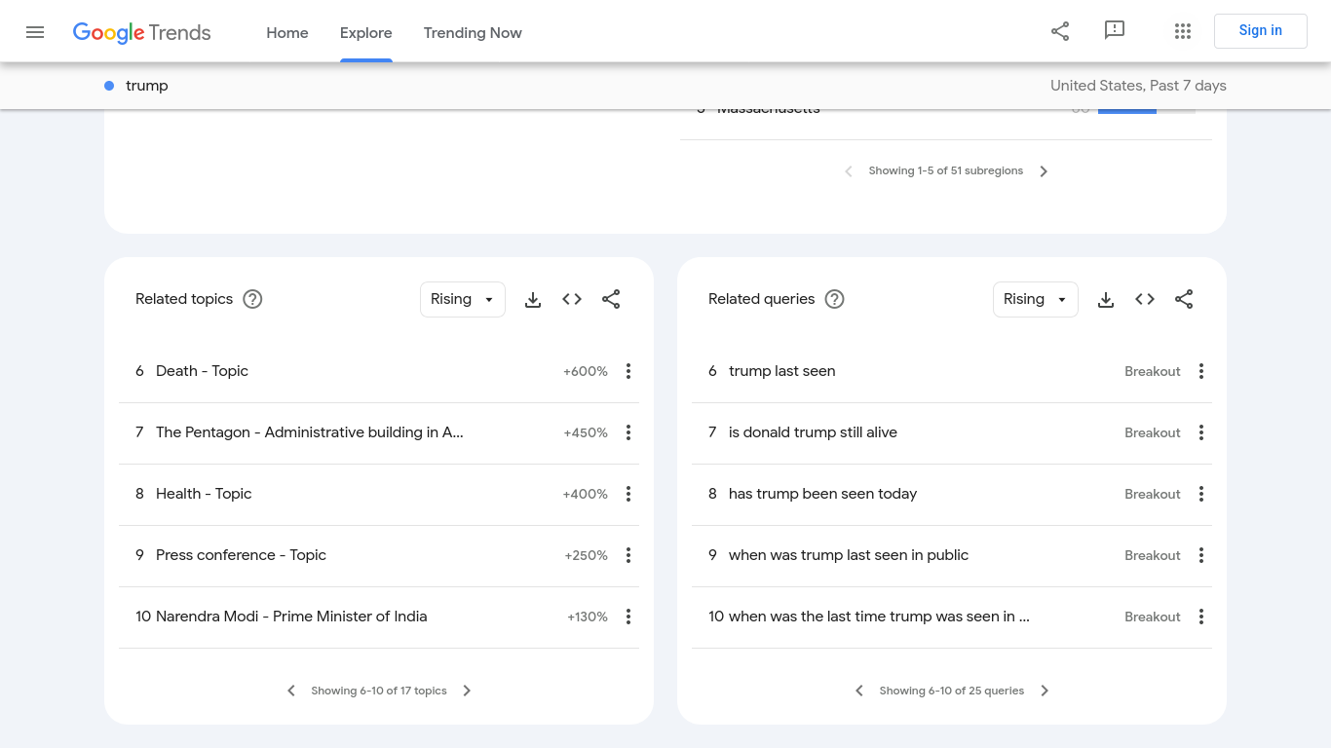Share the Related topics card
The width and height of the screenshot is (1331, 748).
pyautogui.click(x=611, y=299)
